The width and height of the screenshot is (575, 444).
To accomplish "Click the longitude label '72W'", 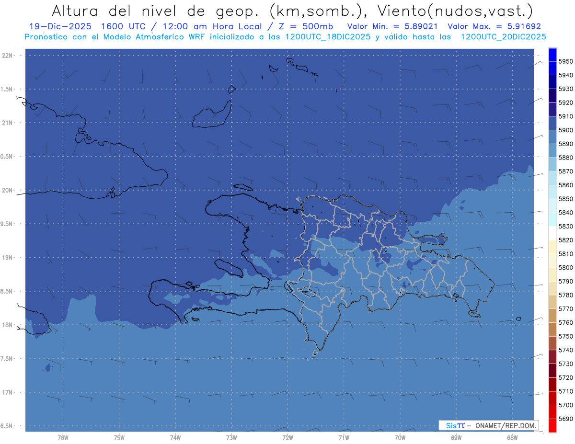I will point(287,438).
